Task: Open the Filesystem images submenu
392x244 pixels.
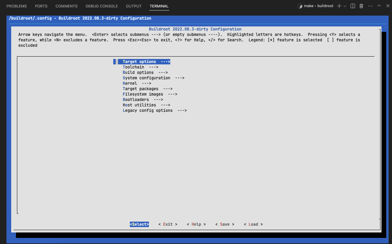Action: [150, 94]
